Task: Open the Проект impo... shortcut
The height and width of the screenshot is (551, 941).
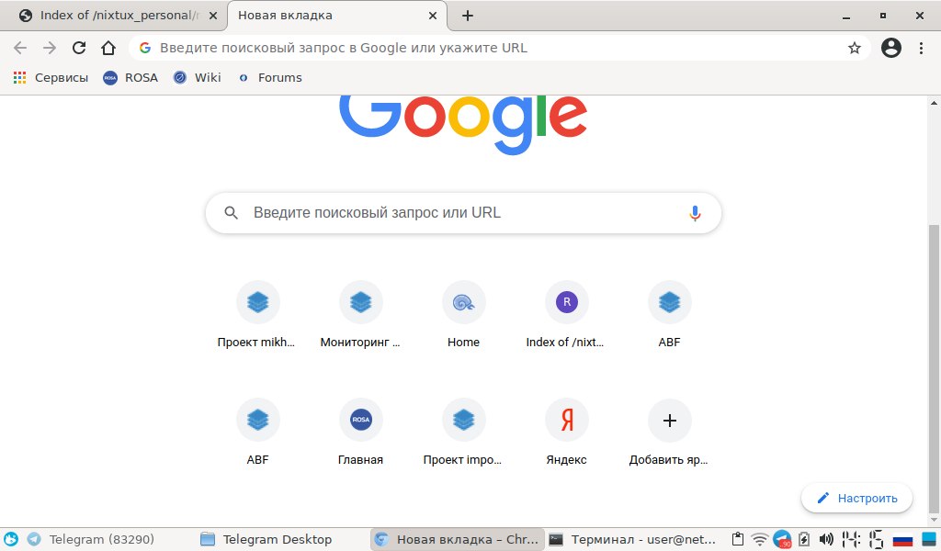Action: 463,433
